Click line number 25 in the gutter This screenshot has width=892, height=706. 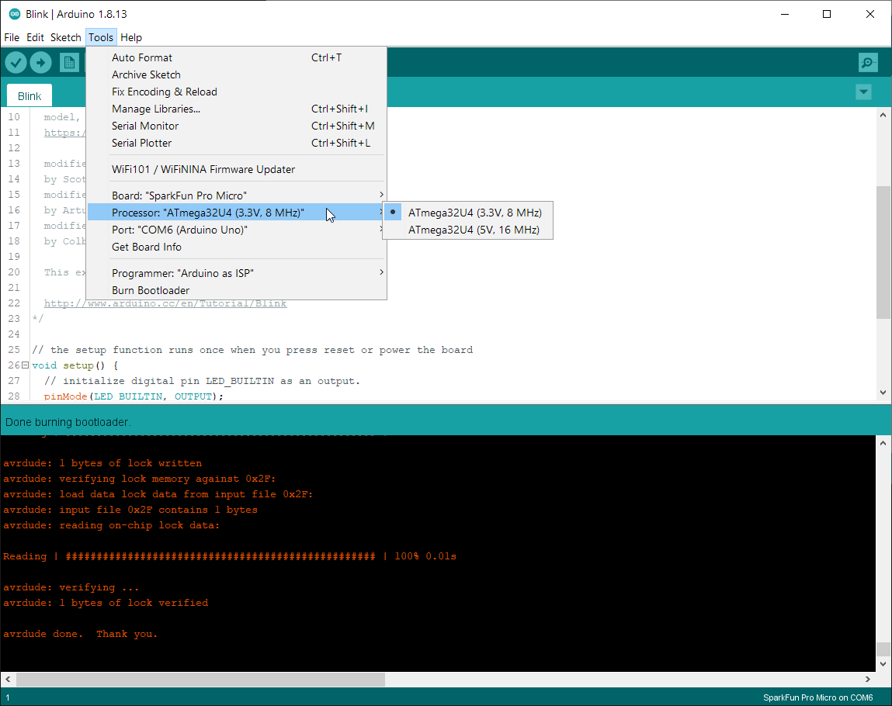point(14,350)
